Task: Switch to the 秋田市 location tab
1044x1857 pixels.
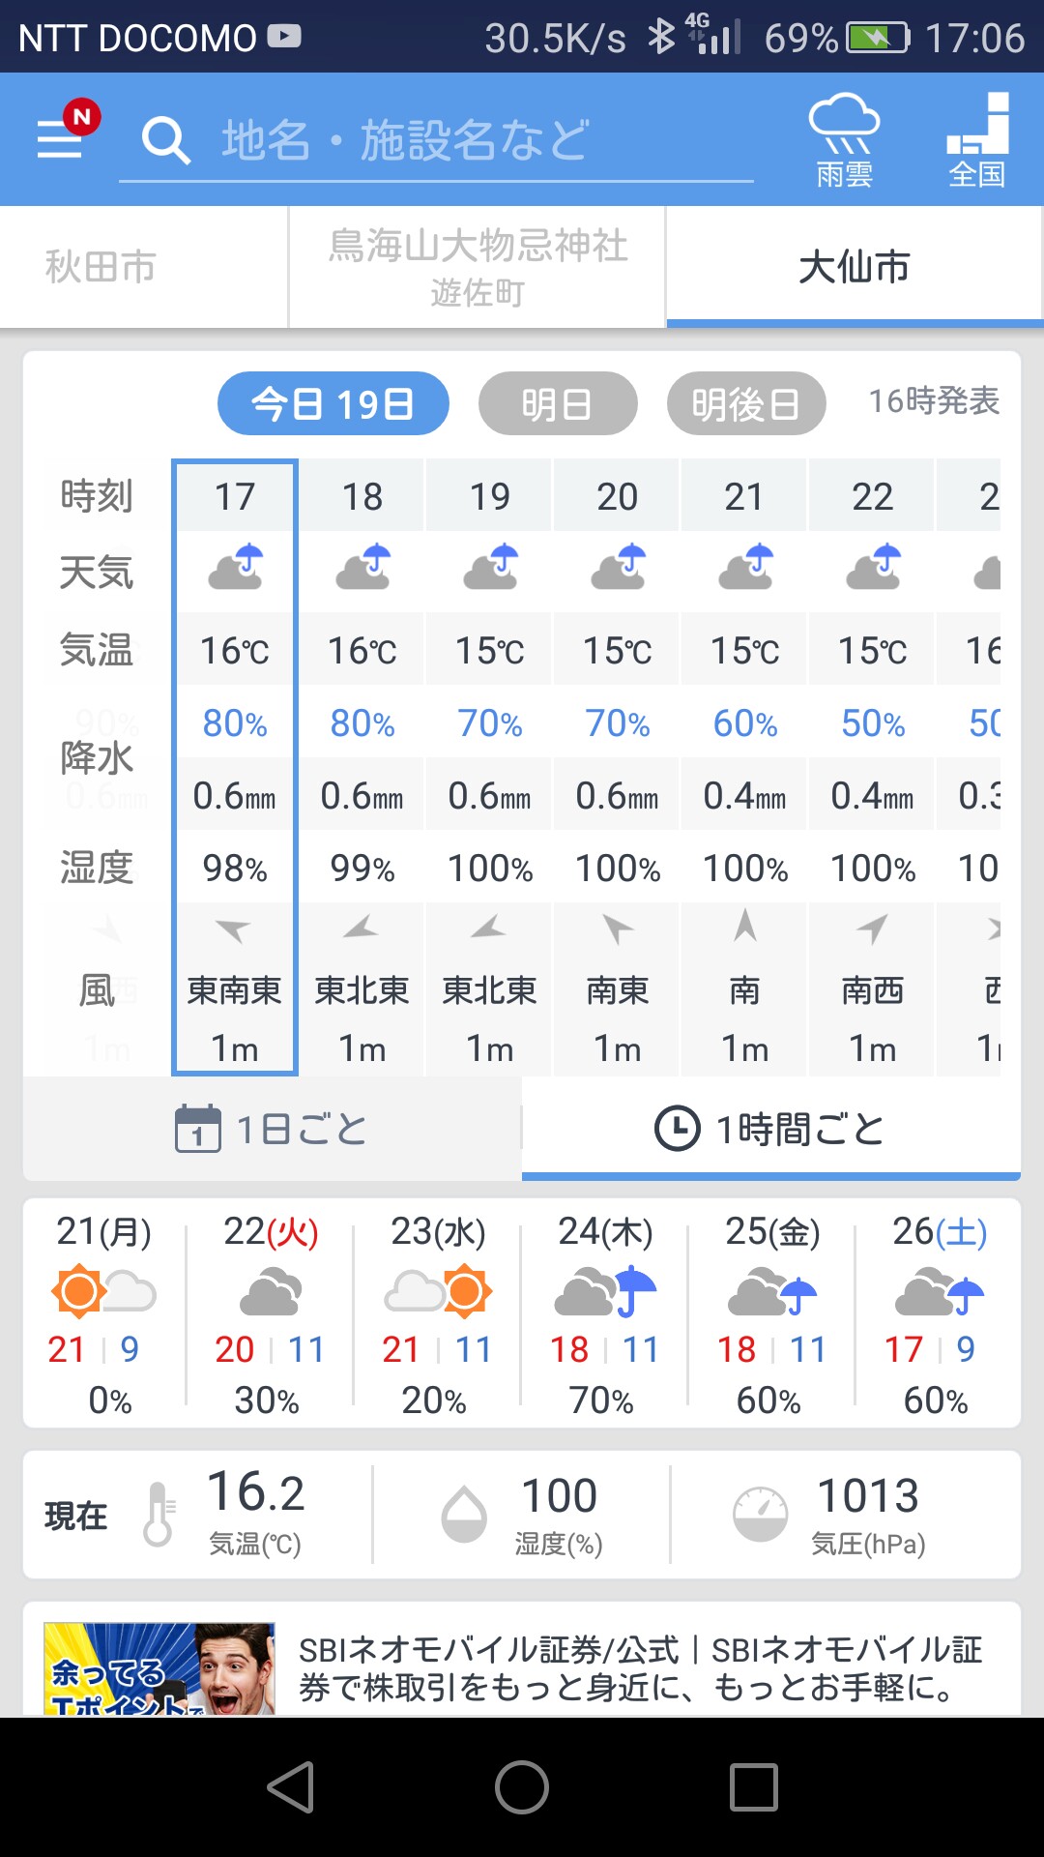Action: click(x=101, y=267)
